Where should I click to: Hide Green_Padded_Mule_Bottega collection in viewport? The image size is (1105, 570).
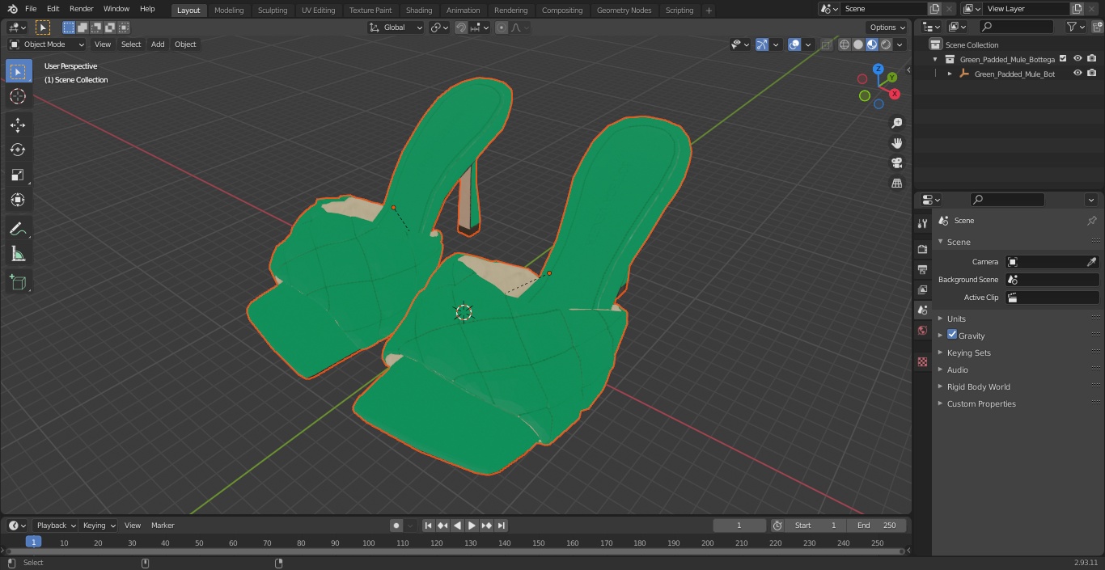1077,59
